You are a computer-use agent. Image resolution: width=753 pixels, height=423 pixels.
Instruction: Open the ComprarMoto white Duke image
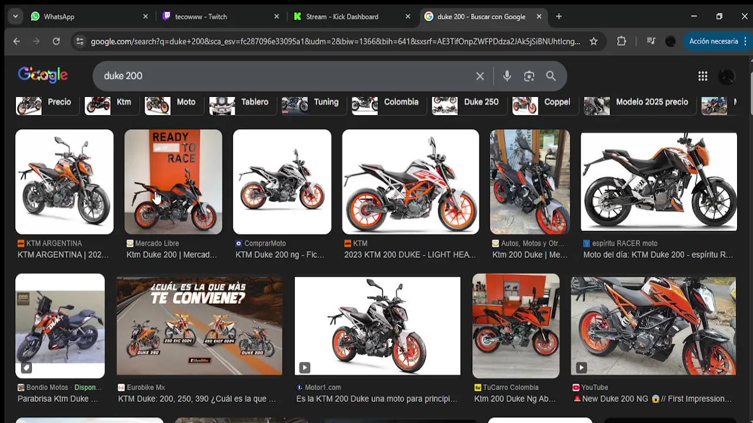pos(282,182)
